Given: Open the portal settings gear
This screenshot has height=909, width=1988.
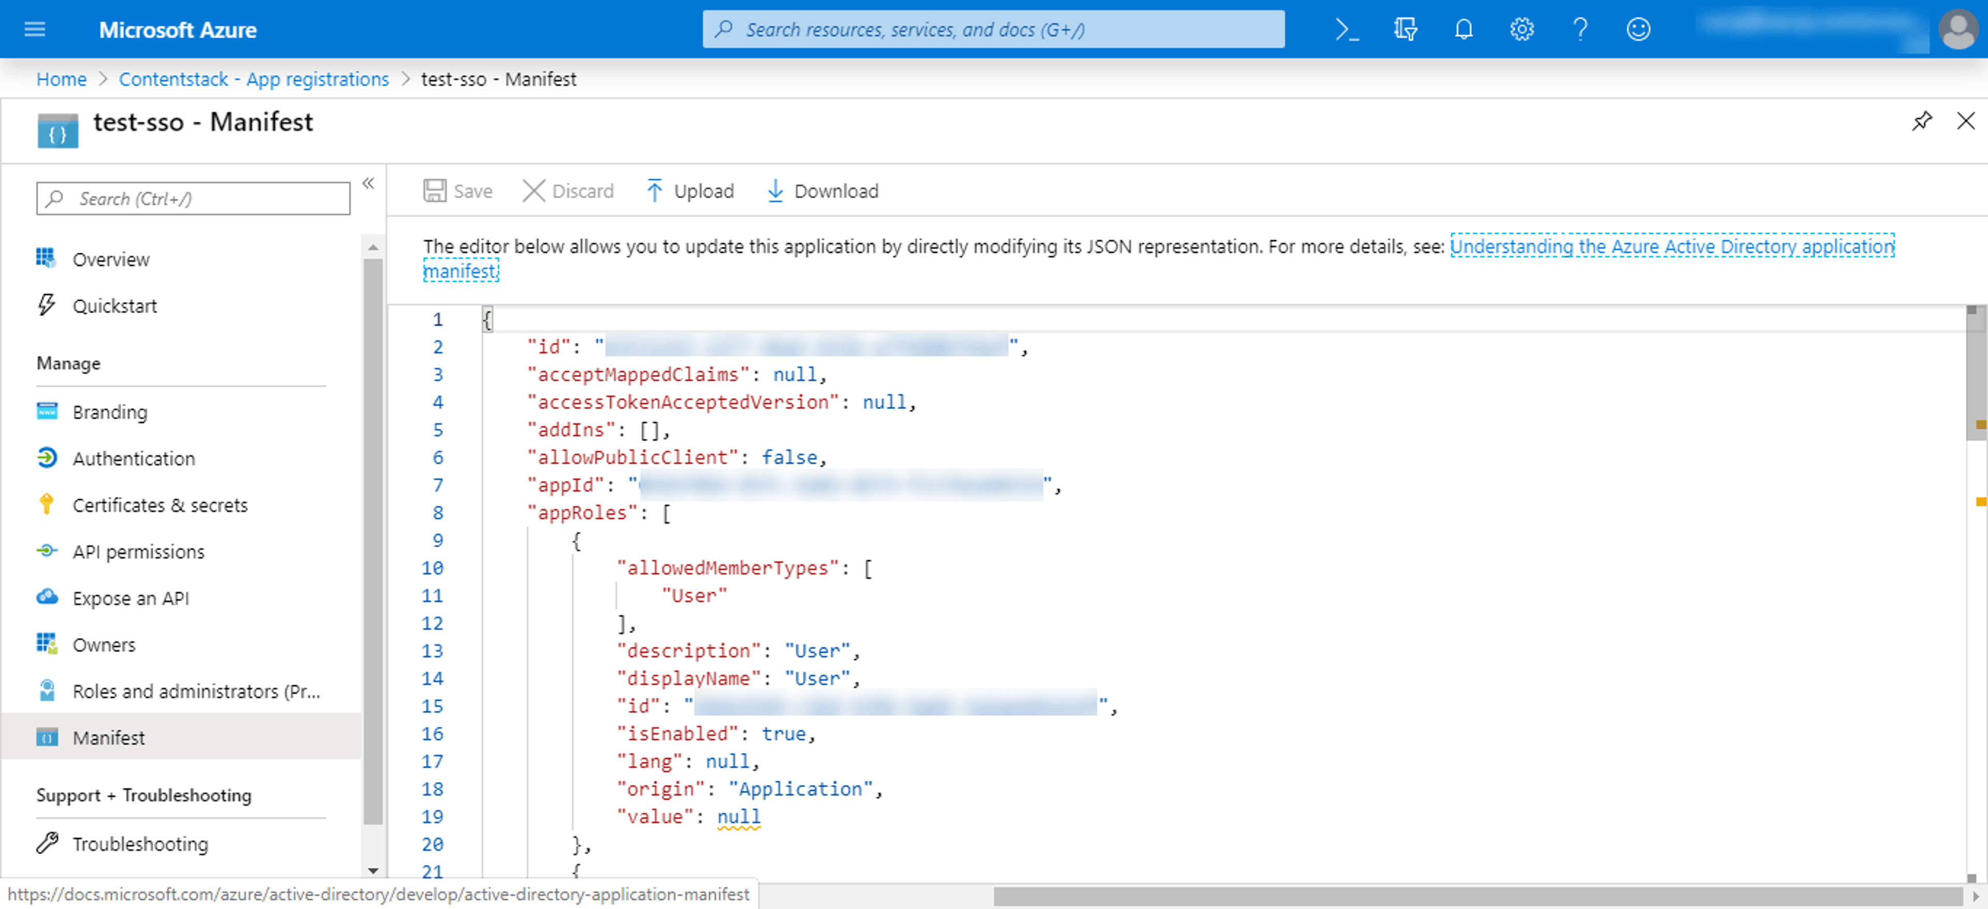Looking at the screenshot, I should [x=1521, y=30].
